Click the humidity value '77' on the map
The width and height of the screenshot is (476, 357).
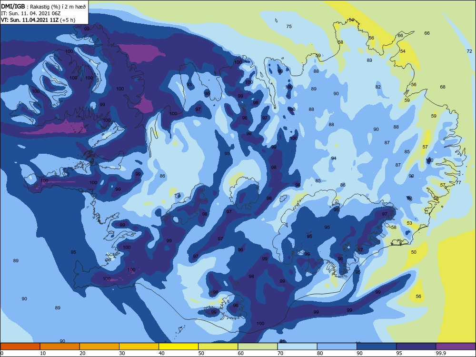point(458,182)
